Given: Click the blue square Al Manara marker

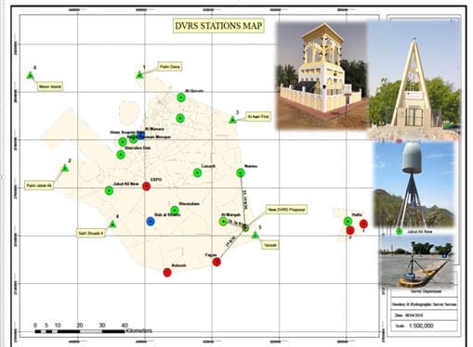Looking at the screenshot, I should click(141, 136).
